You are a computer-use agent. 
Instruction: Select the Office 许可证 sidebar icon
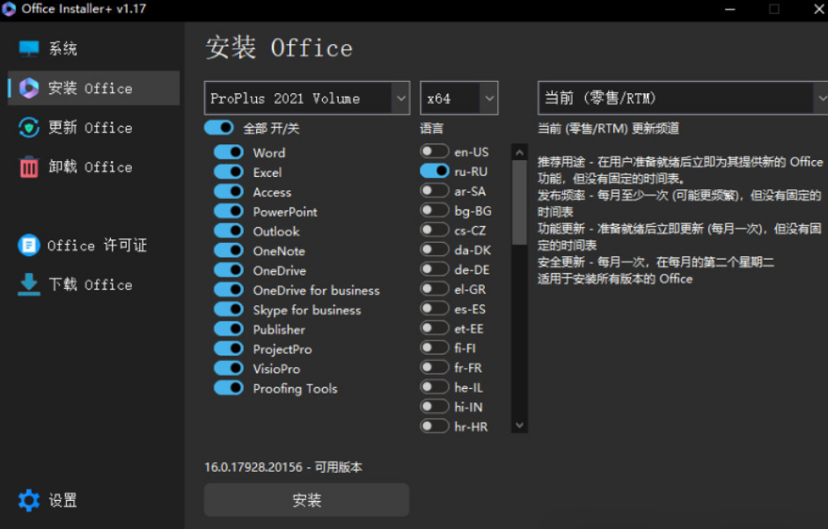(x=27, y=246)
